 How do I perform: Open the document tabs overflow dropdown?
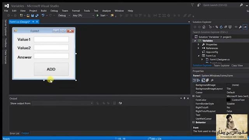(x=189, y=22)
